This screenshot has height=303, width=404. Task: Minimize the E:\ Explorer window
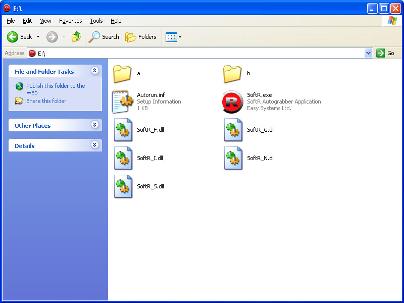tap(372, 9)
